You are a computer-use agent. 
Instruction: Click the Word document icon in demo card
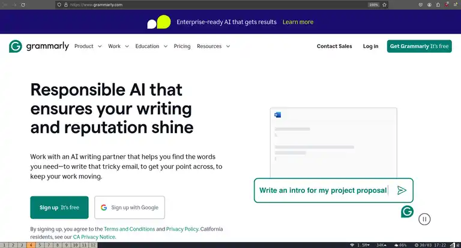(277, 115)
